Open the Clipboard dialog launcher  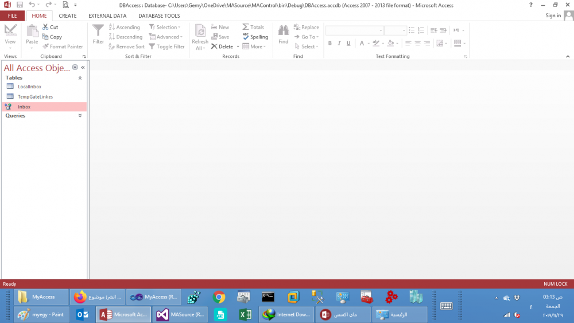pyautogui.click(x=84, y=57)
